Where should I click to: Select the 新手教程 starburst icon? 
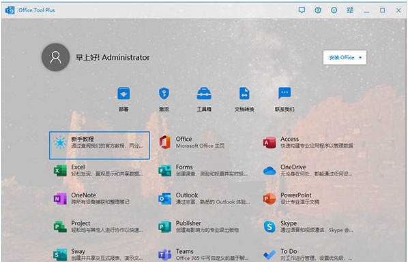(x=60, y=142)
